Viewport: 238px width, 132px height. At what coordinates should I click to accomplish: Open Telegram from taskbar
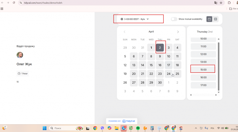(124, 128)
